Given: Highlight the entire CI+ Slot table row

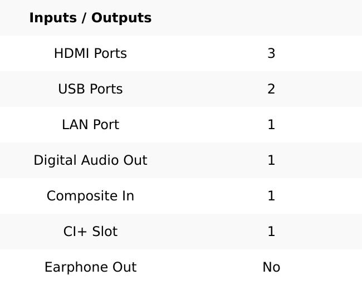Looking at the screenshot, I should click(181, 232).
